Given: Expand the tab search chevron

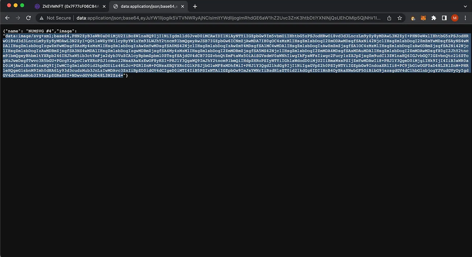Looking at the screenshot, I should click(x=465, y=6).
